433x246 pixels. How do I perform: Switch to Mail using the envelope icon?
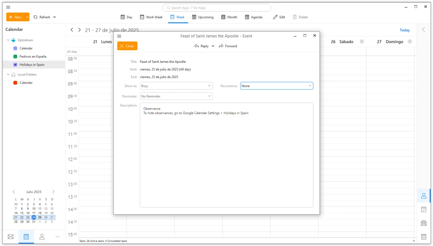tap(10, 236)
